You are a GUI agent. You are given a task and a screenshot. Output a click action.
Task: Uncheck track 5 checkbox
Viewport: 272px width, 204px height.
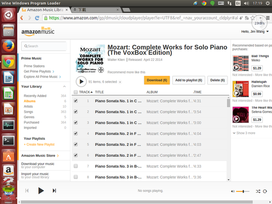[x=76, y=144]
